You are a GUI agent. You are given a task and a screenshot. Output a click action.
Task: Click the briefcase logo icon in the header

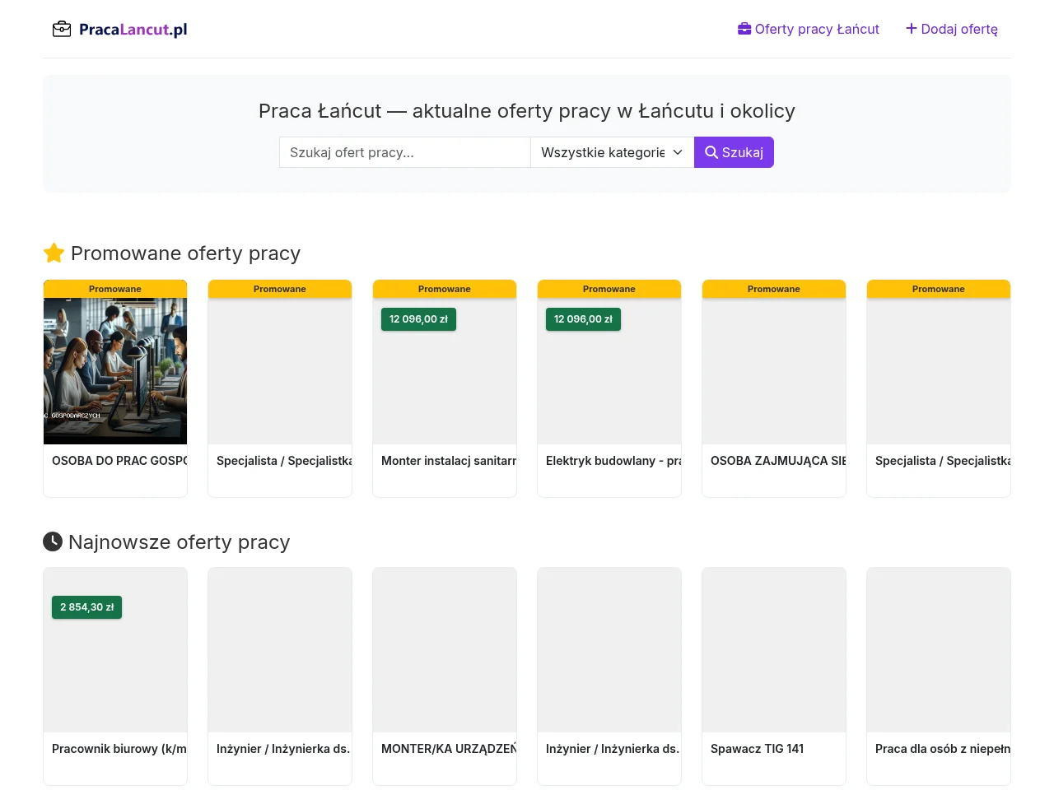pos(62,30)
